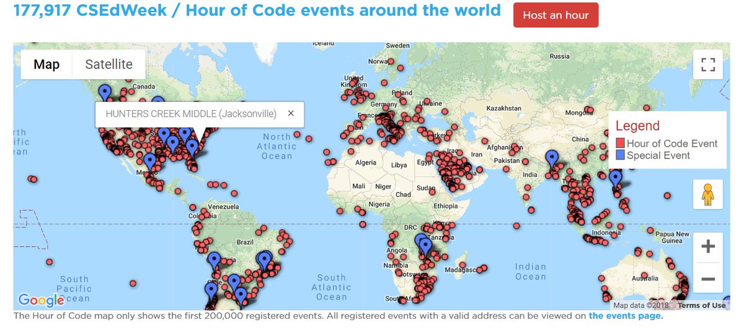
Task: Click the blue pin near Mexico
Action: pyautogui.click(x=149, y=163)
